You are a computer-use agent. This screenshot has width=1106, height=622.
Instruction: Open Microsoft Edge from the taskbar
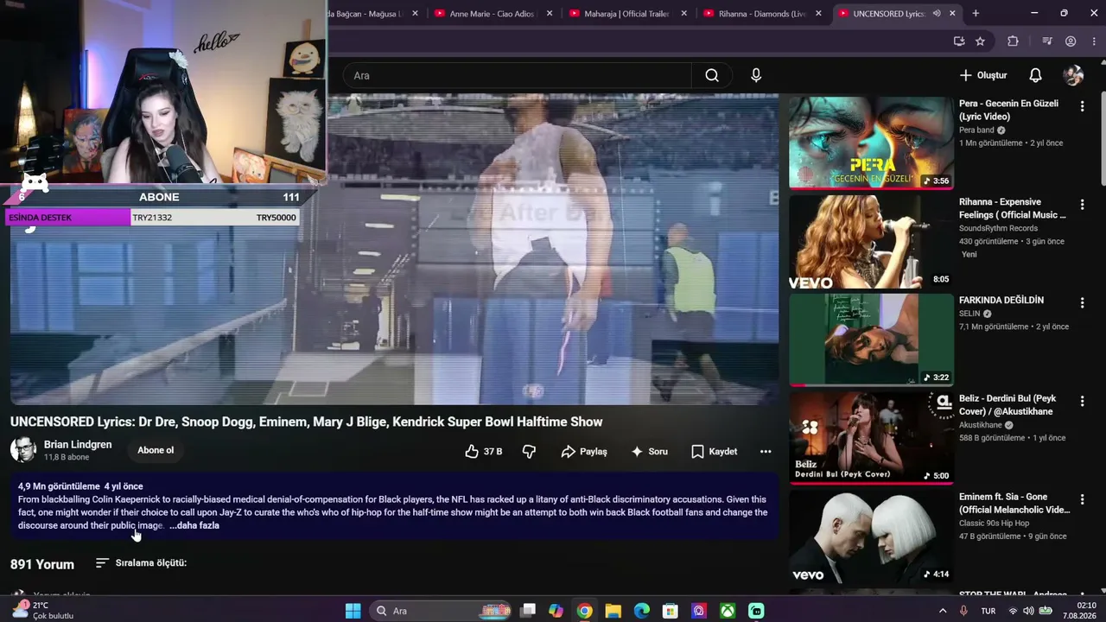[642, 611]
